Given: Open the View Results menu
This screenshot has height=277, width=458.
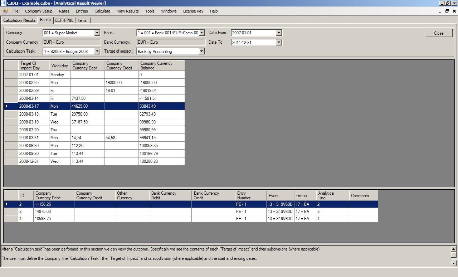Looking at the screenshot, I should (128, 11).
